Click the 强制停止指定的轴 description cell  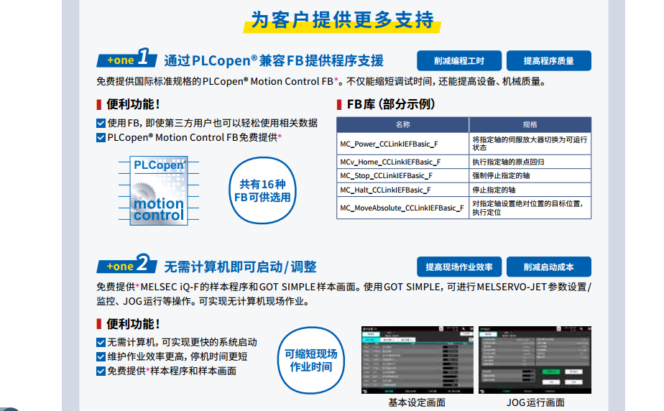coord(530,175)
